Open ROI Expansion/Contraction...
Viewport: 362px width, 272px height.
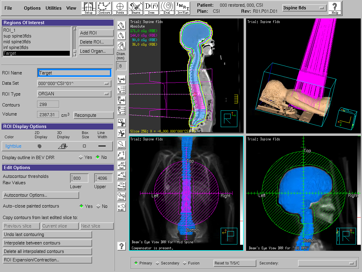[x=47, y=260]
